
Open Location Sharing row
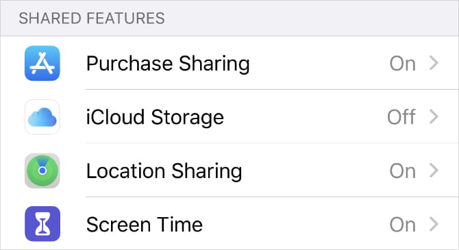[229, 170]
